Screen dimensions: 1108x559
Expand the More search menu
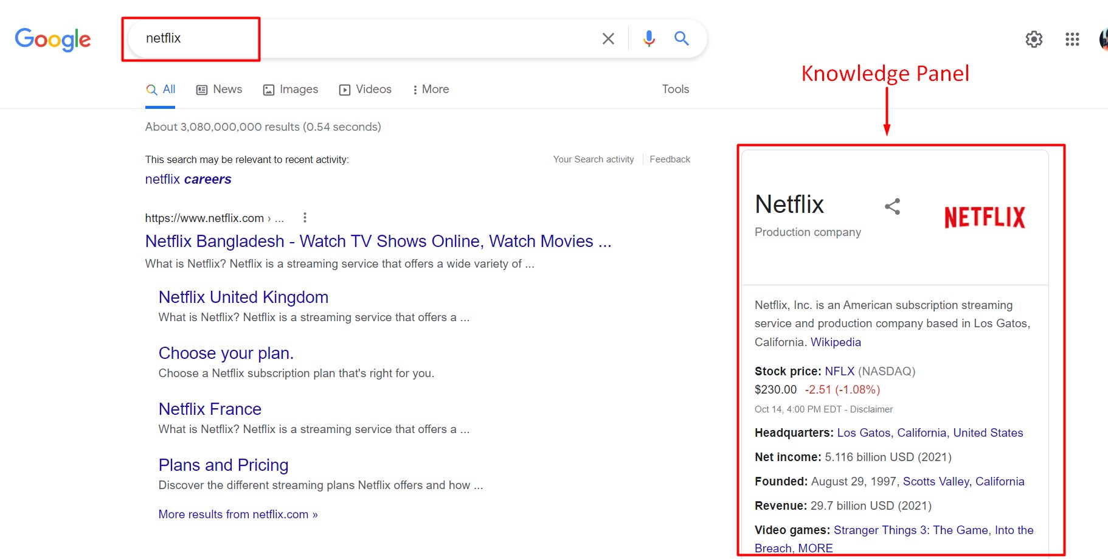pos(431,89)
